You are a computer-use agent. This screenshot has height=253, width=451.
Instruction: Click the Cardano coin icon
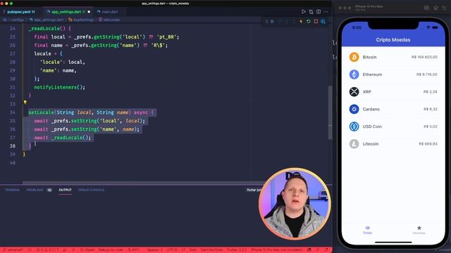tap(354, 110)
